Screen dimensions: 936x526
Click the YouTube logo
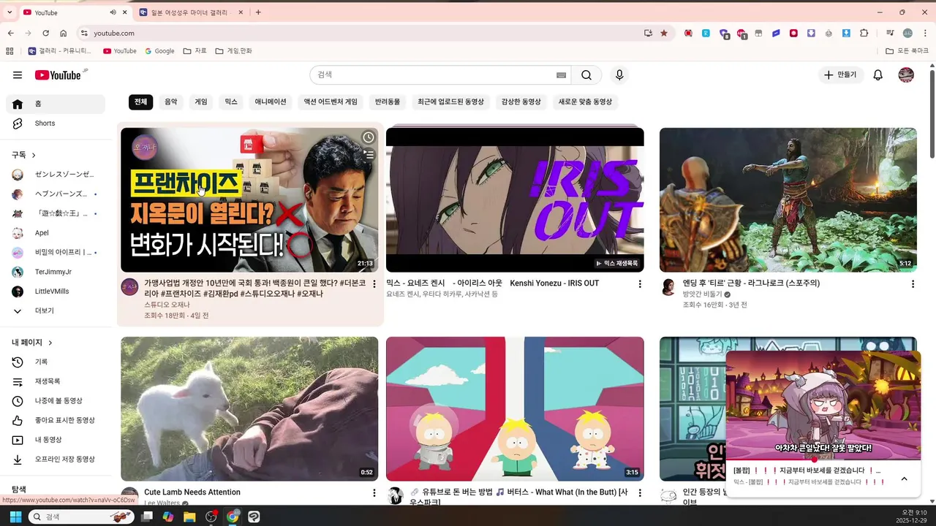click(58, 75)
